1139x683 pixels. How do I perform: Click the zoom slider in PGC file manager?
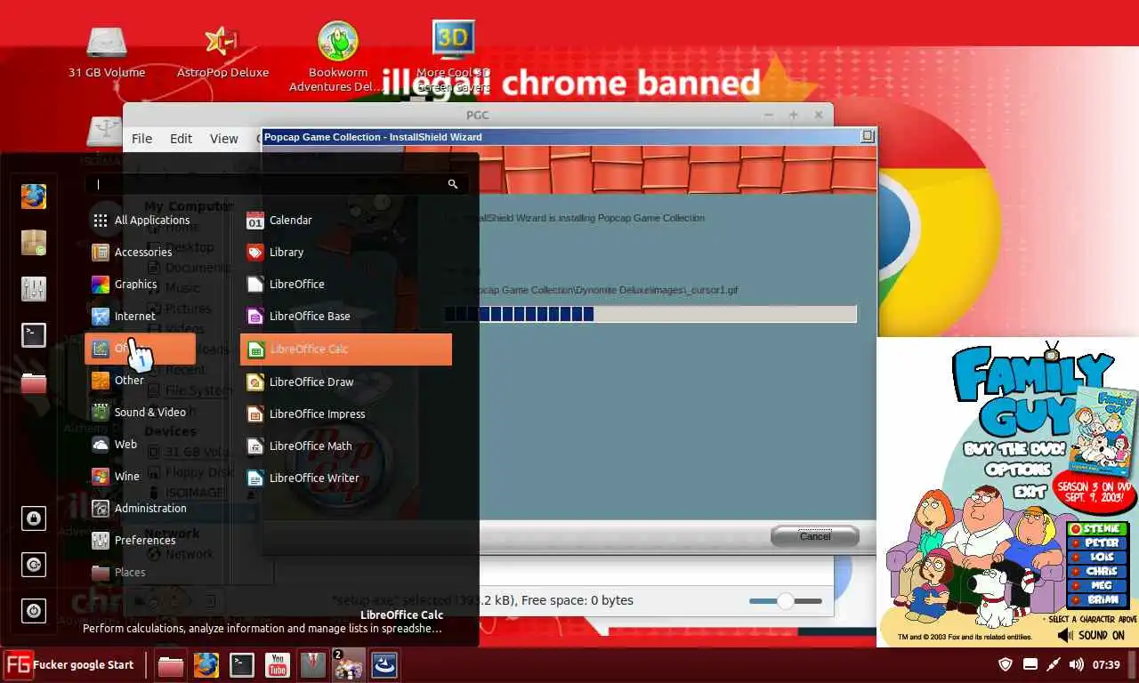(785, 601)
